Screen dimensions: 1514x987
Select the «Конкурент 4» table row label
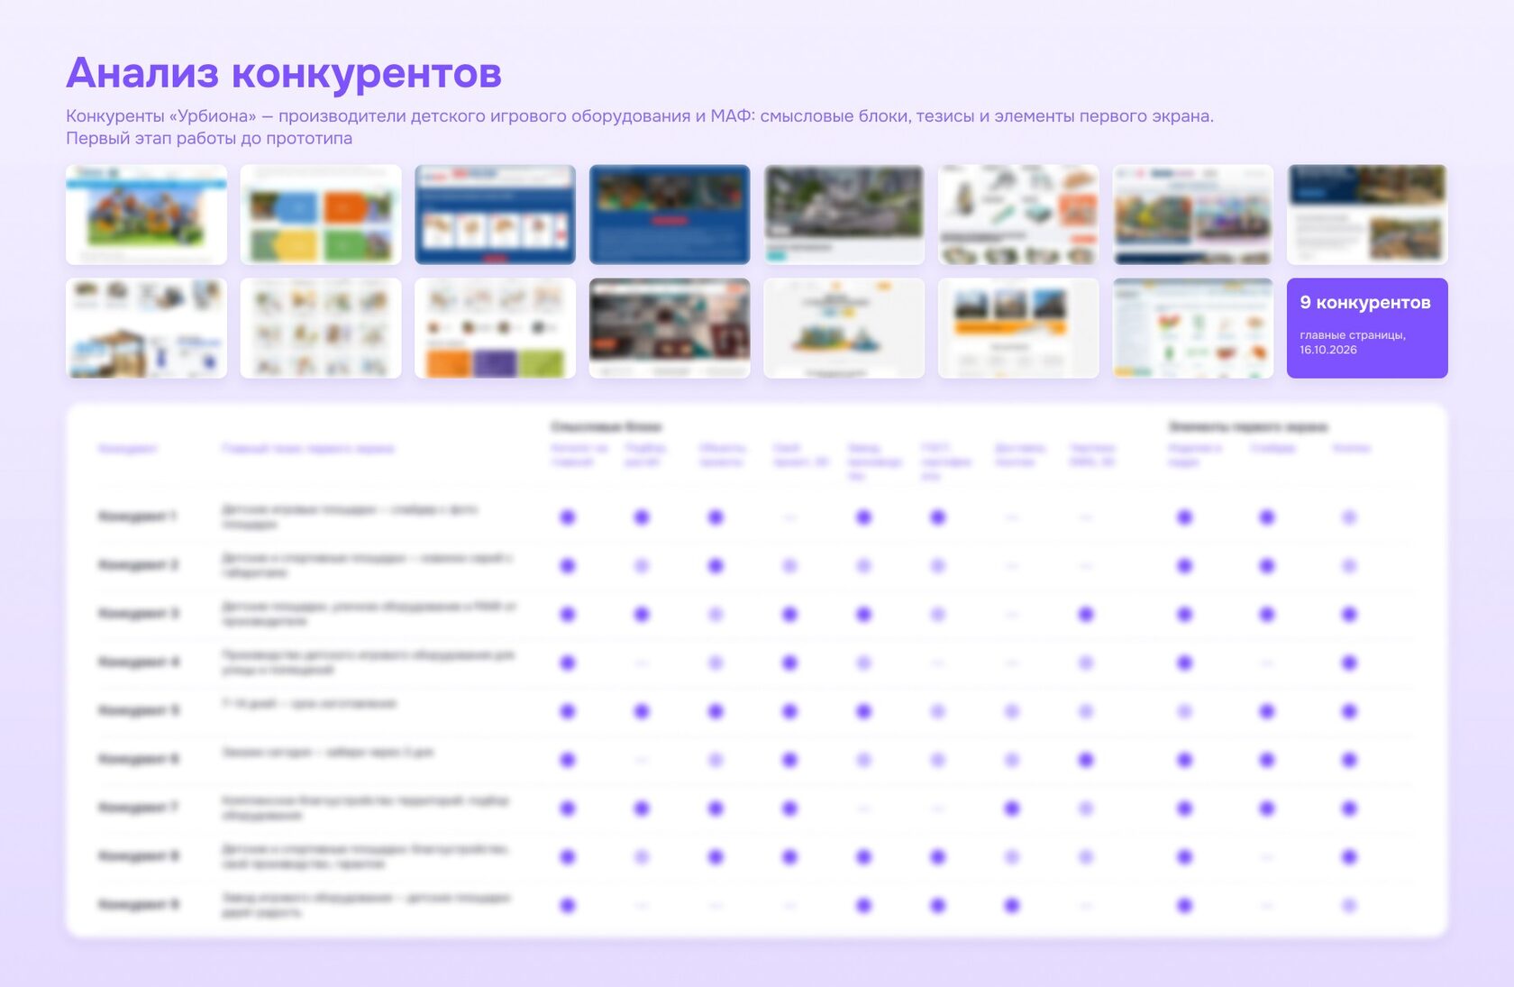click(138, 663)
